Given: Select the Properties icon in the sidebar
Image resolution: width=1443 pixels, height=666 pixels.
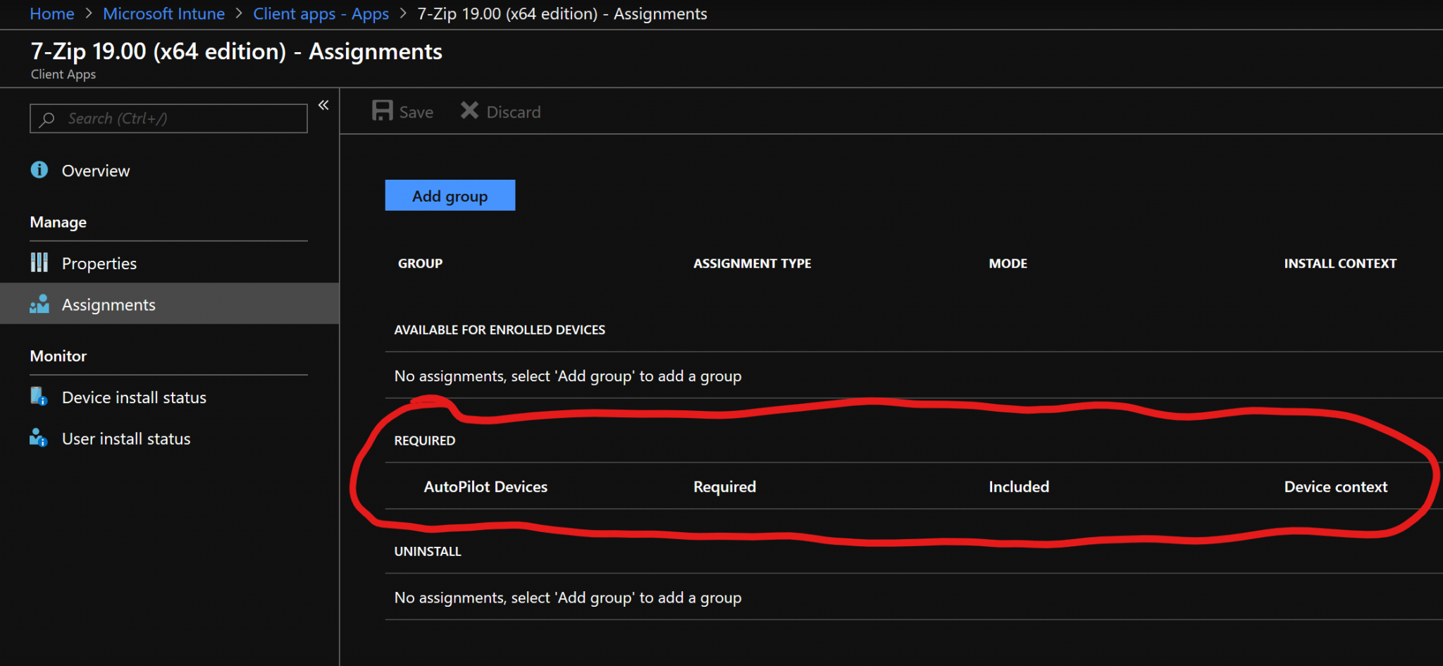Looking at the screenshot, I should click(x=39, y=262).
